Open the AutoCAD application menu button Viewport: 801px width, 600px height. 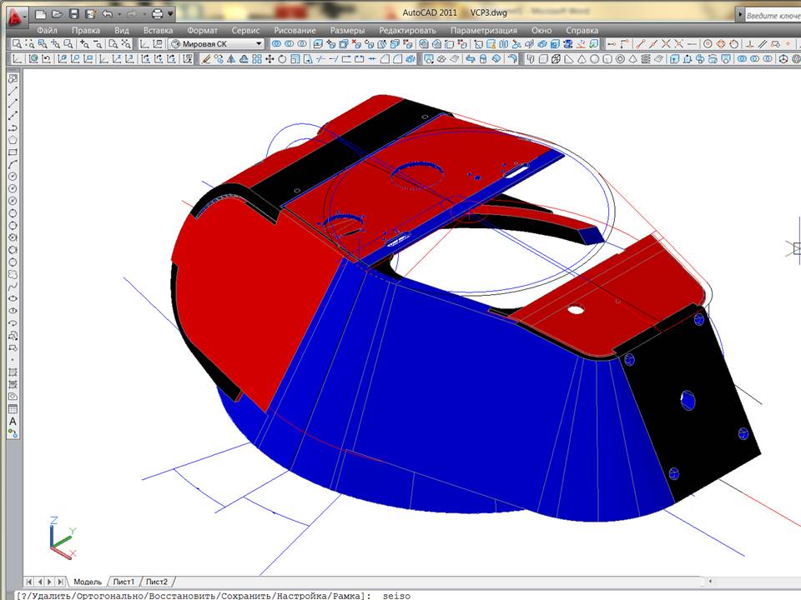(17, 17)
